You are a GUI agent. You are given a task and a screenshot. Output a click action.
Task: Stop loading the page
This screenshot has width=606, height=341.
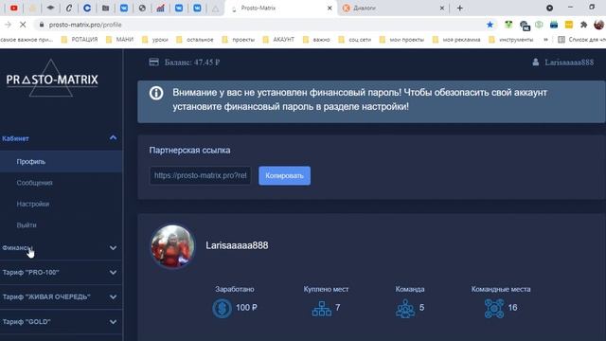(23, 25)
